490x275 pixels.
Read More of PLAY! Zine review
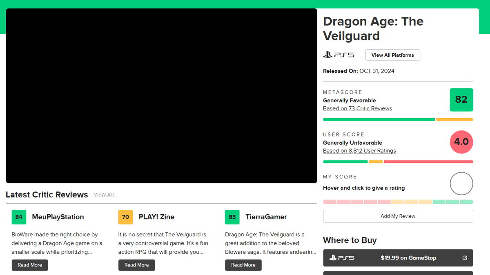[x=136, y=265]
